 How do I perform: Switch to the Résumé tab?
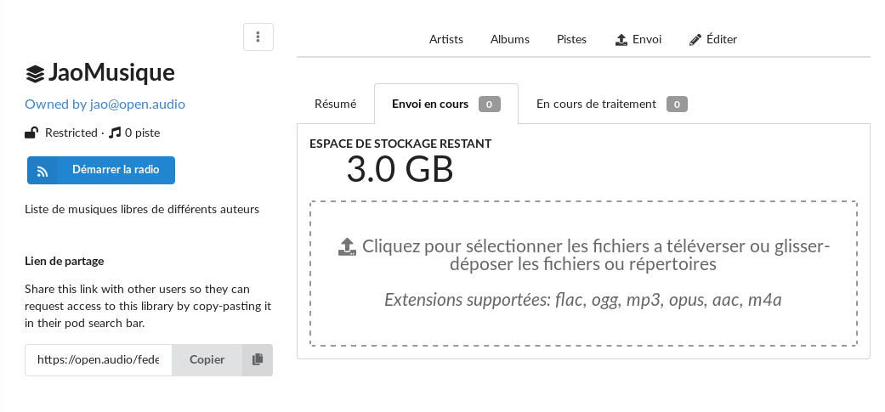point(335,104)
